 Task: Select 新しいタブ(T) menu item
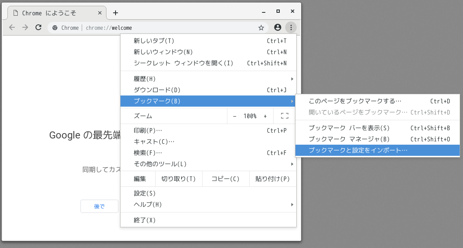[208, 41]
